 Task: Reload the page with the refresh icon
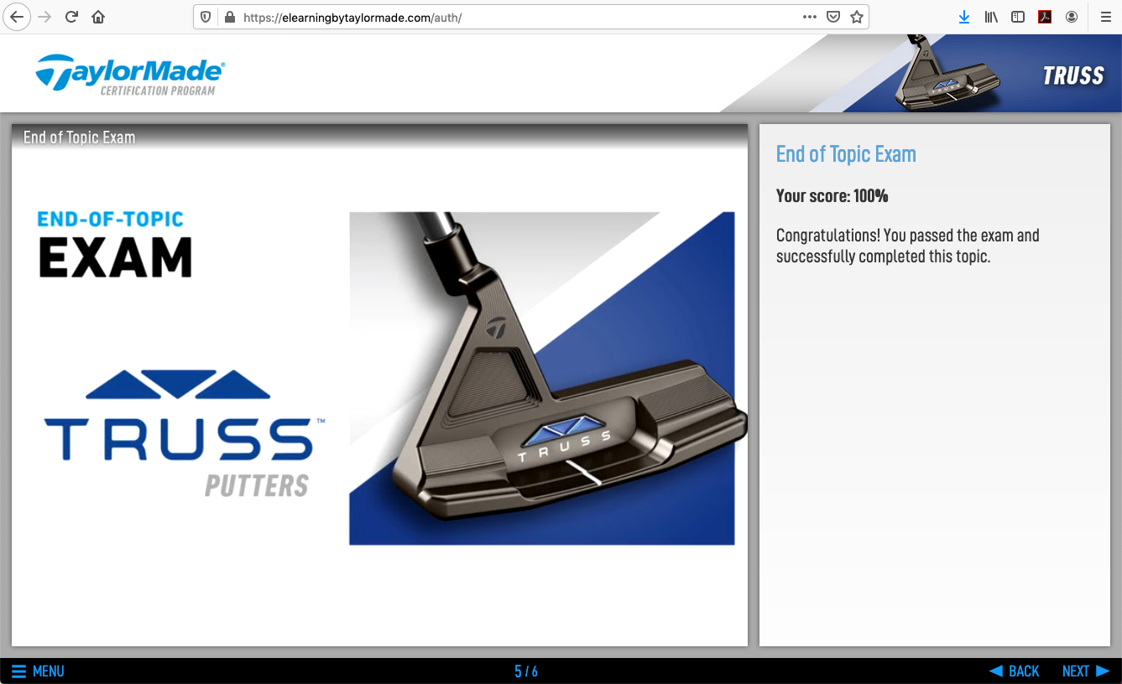pyautogui.click(x=72, y=17)
